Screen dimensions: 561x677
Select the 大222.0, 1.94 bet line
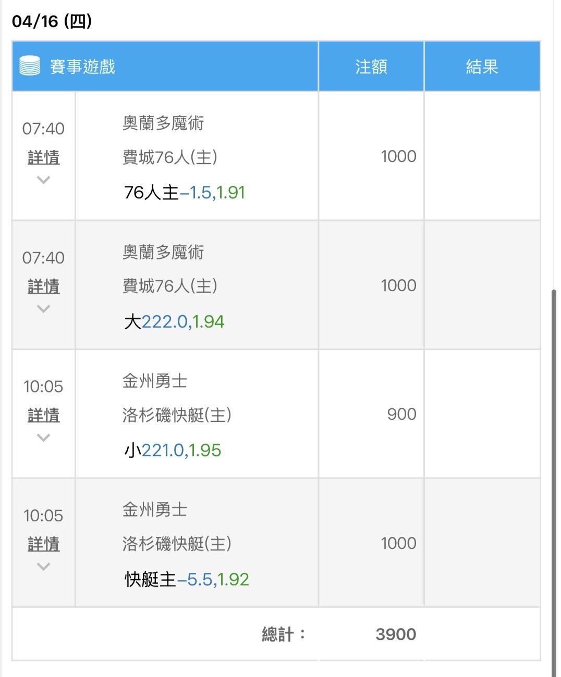pyautogui.click(x=174, y=322)
